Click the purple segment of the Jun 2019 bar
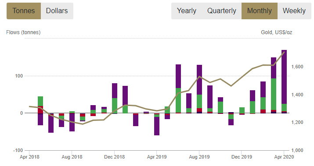The height and width of the screenshot is (166, 314). point(178,76)
